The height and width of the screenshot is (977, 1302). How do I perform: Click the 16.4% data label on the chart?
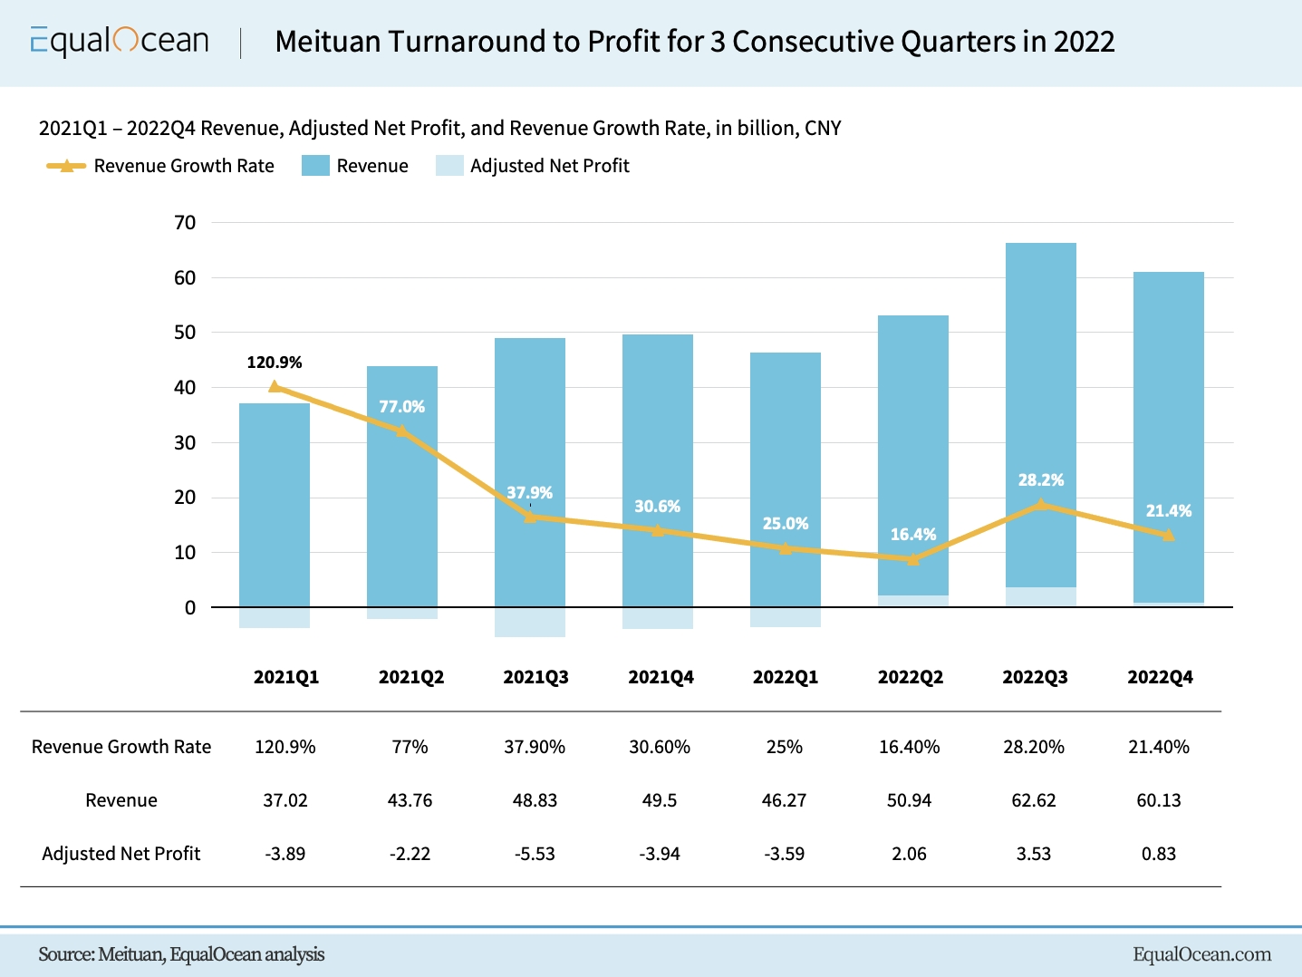tap(913, 535)
